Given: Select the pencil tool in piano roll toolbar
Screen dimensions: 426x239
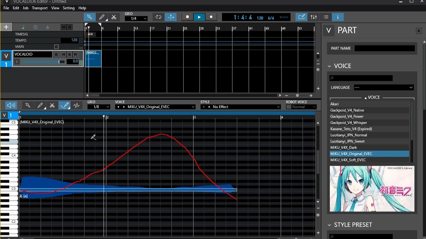Looking at the screenshot, I should coord(40,106).
